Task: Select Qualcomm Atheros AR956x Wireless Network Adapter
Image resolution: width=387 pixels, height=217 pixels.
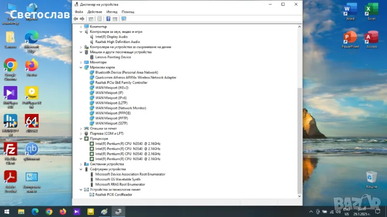Action: click(135, 78)
